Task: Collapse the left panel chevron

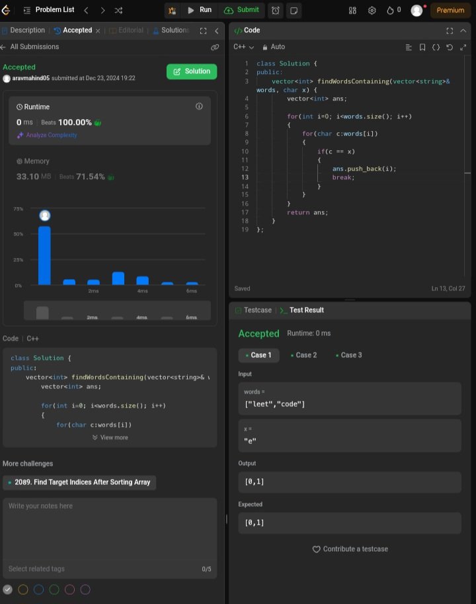Action: 217,31
